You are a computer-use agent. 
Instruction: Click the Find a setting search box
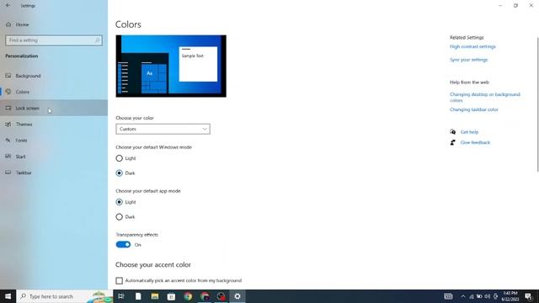coord(54,40)
